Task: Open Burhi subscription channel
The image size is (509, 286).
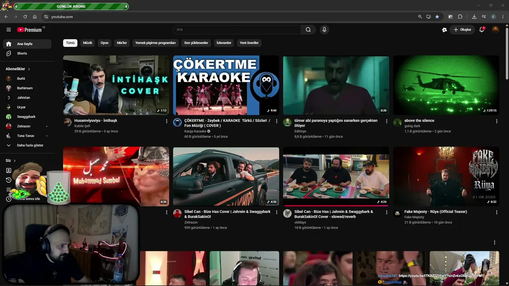Action: [27, 79]
